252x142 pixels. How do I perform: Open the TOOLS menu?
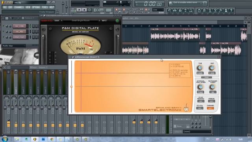click(44, 7)
